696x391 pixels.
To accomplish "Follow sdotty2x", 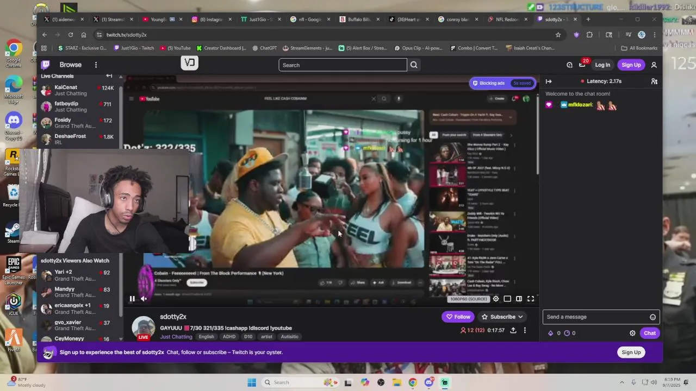I will 458,317.
